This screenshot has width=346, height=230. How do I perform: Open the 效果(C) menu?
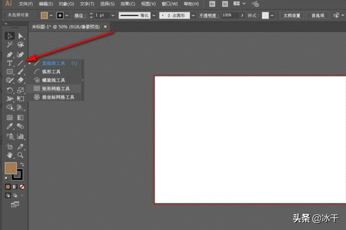point(128,4)
